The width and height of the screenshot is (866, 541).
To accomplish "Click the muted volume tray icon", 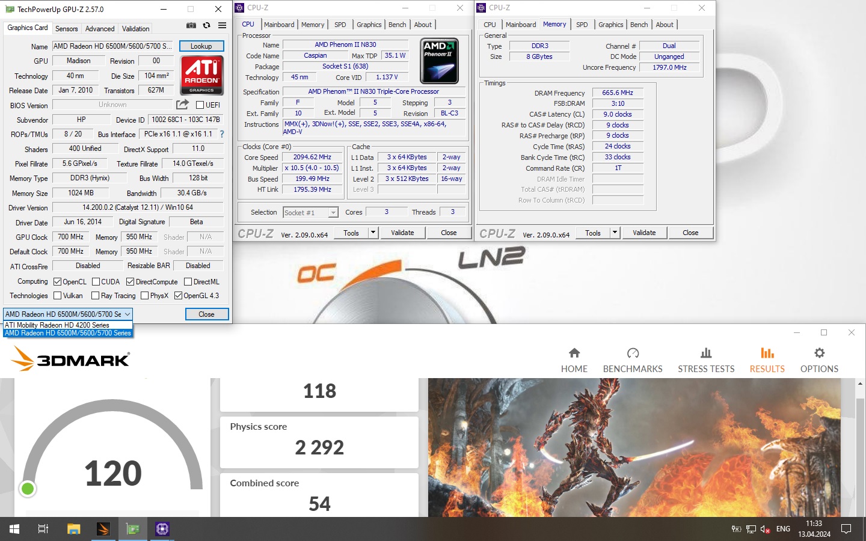I will pos(766,529).
